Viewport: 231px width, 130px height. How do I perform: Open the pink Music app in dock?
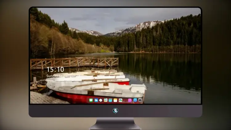pyautogui.click(x=130, y=100)
